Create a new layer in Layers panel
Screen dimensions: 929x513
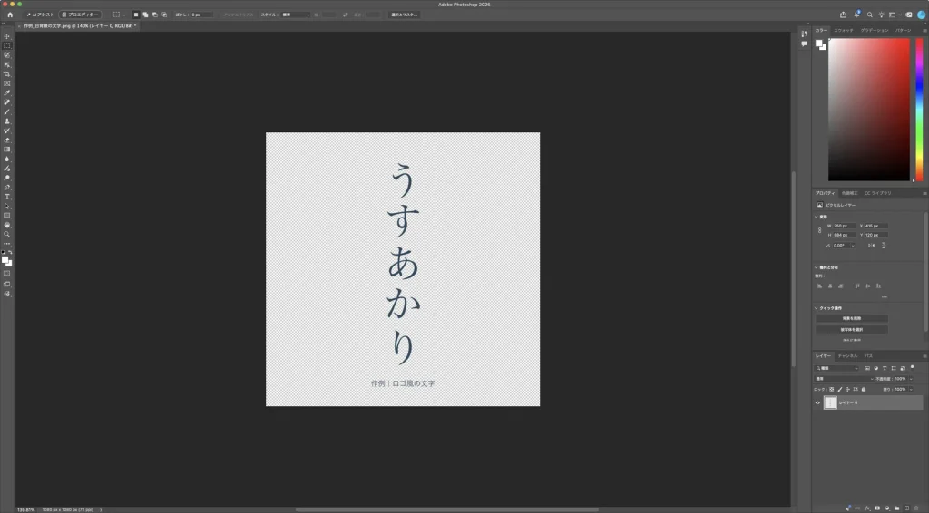906,508
